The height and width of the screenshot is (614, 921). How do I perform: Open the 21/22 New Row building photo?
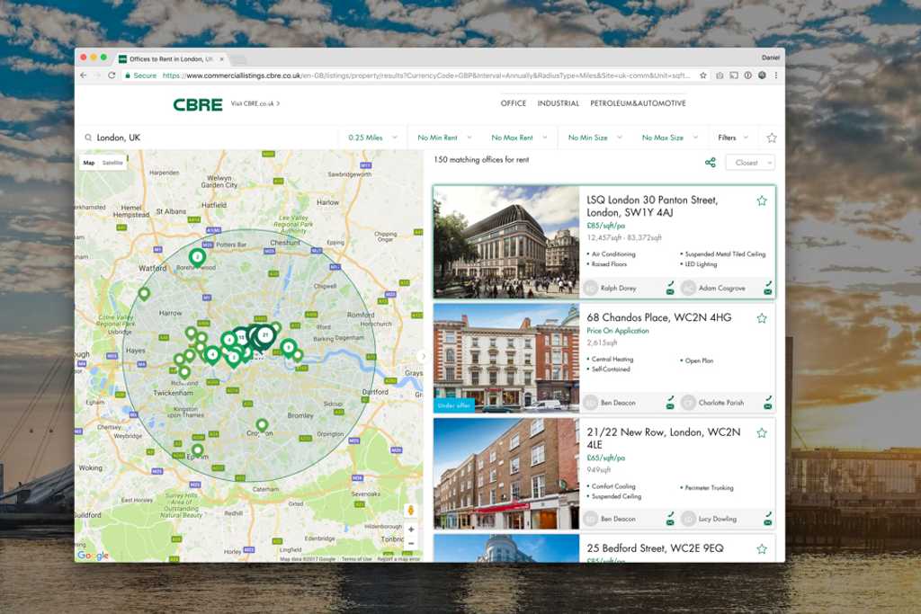coord(506,474)
